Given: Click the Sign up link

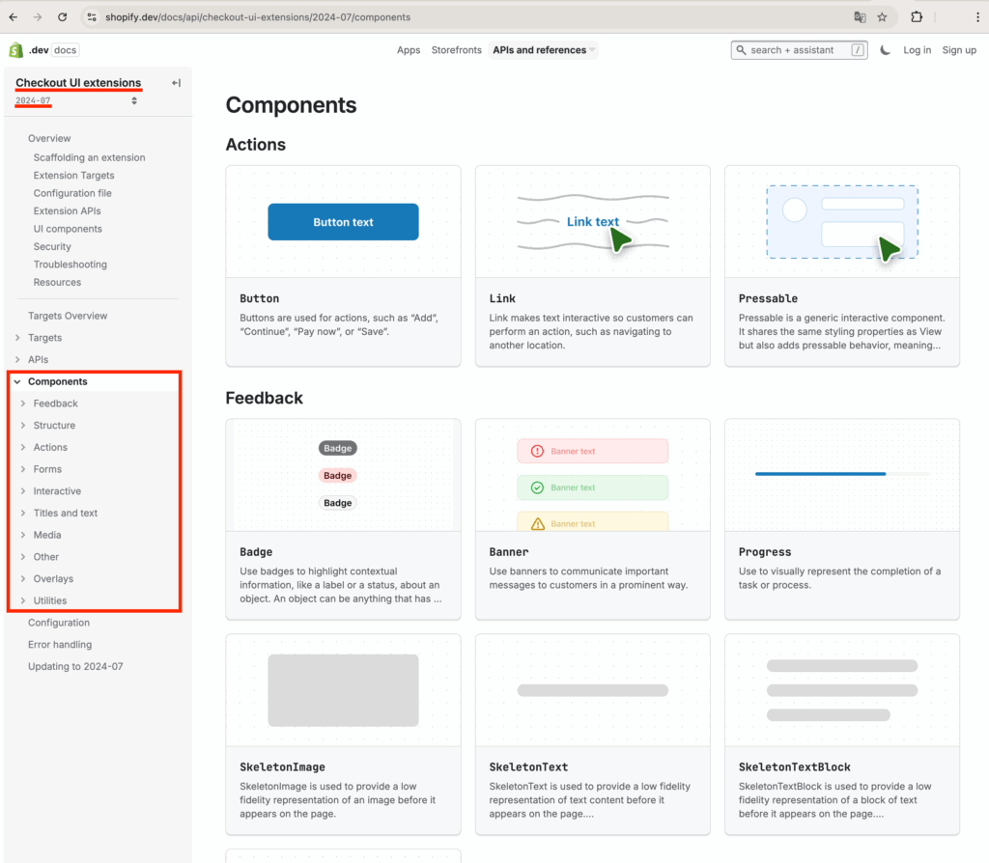Looking at the screenshot, I should tap(959, 50).
